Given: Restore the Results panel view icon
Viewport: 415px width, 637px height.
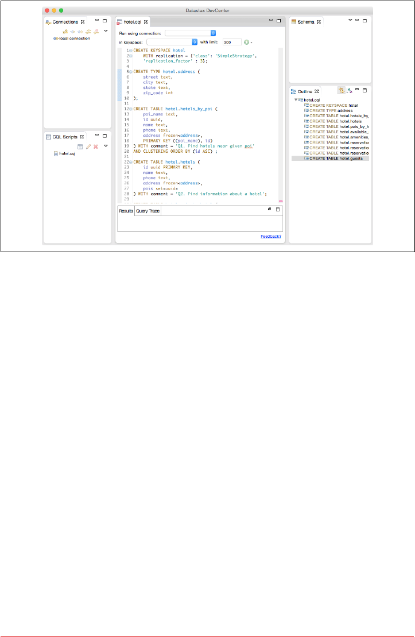Looking at the screenshot, I should [269, 209].
